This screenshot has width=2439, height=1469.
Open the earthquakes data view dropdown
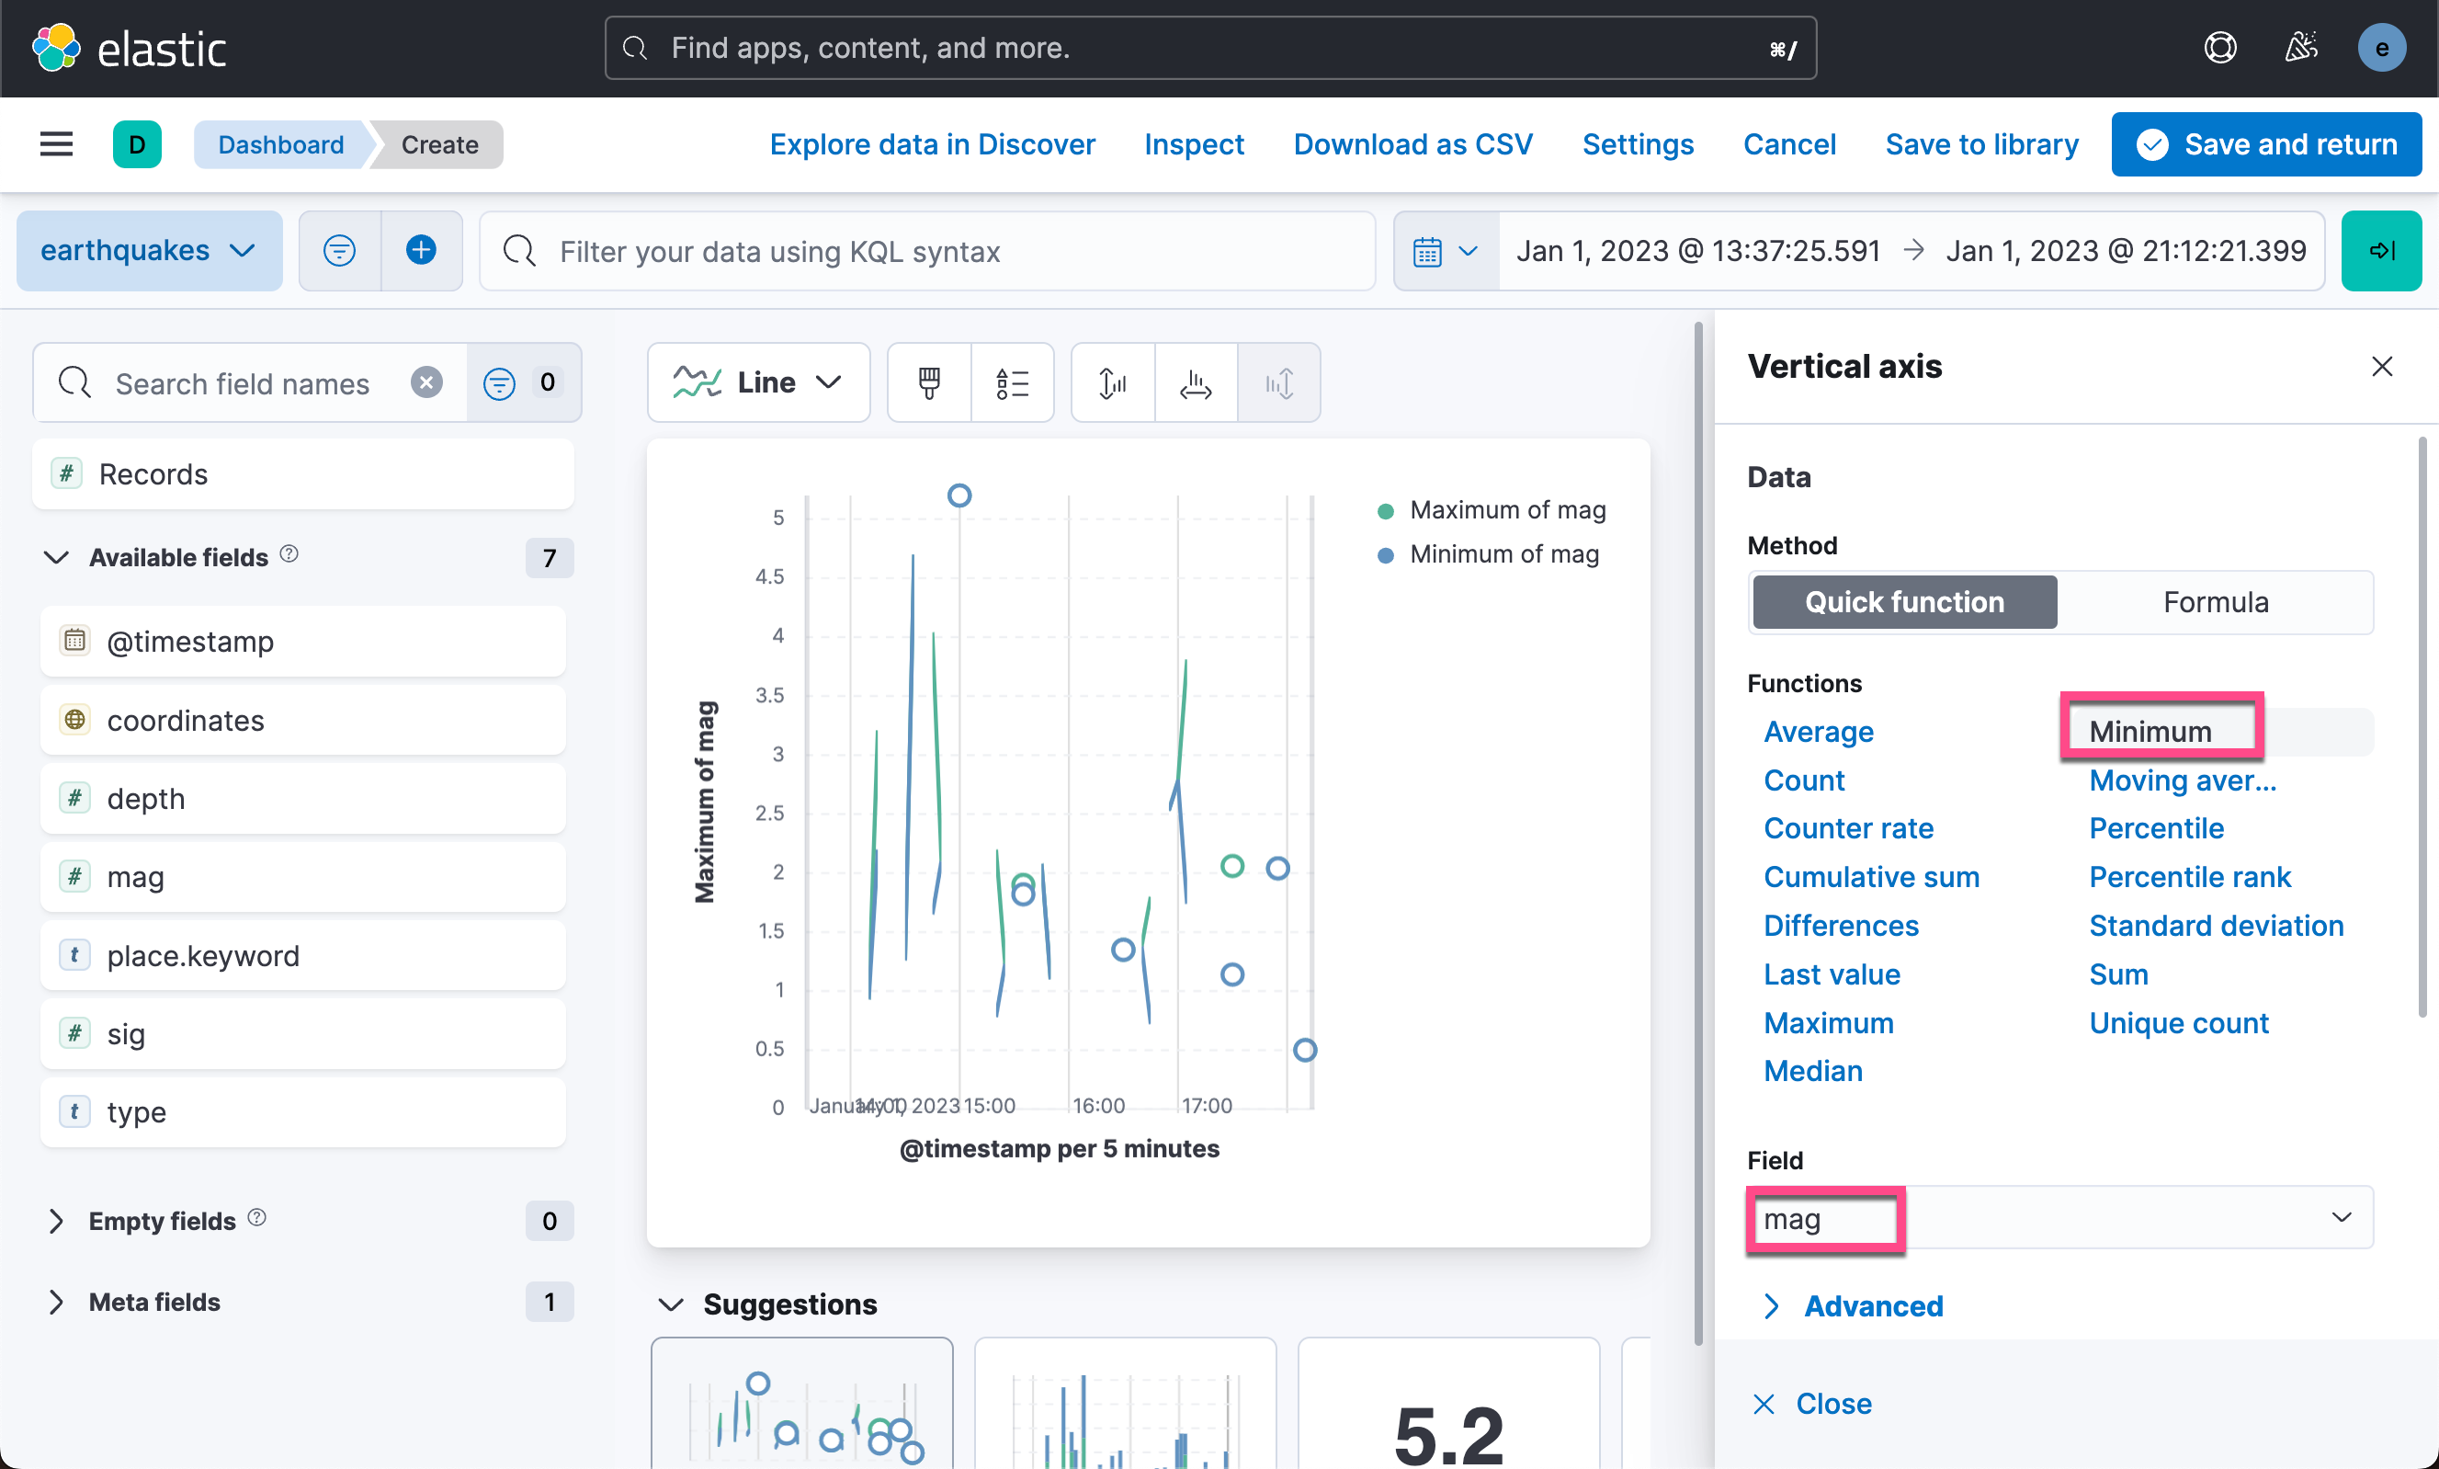coord(149,250)
